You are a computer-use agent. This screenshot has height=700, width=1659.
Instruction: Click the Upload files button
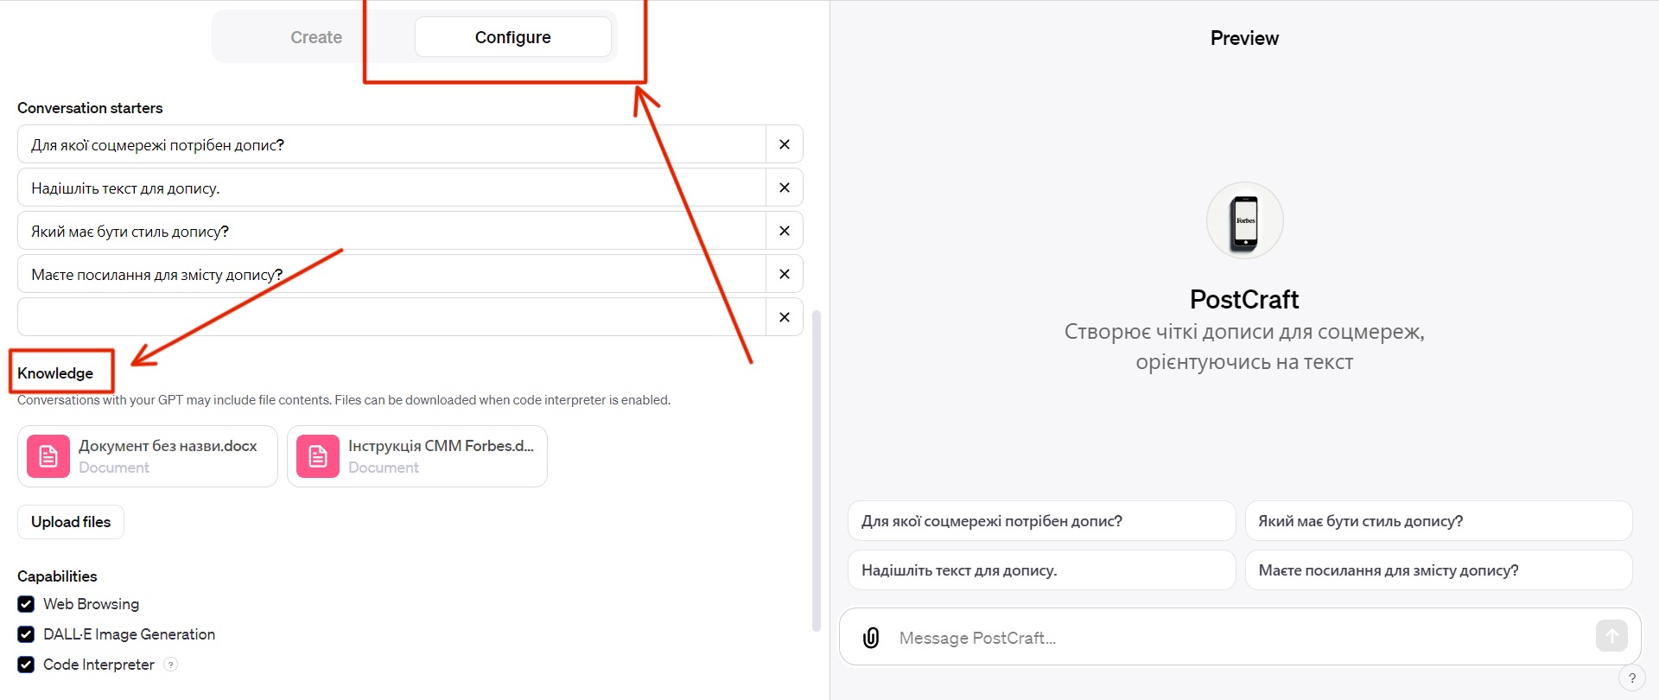coord(71,522)
